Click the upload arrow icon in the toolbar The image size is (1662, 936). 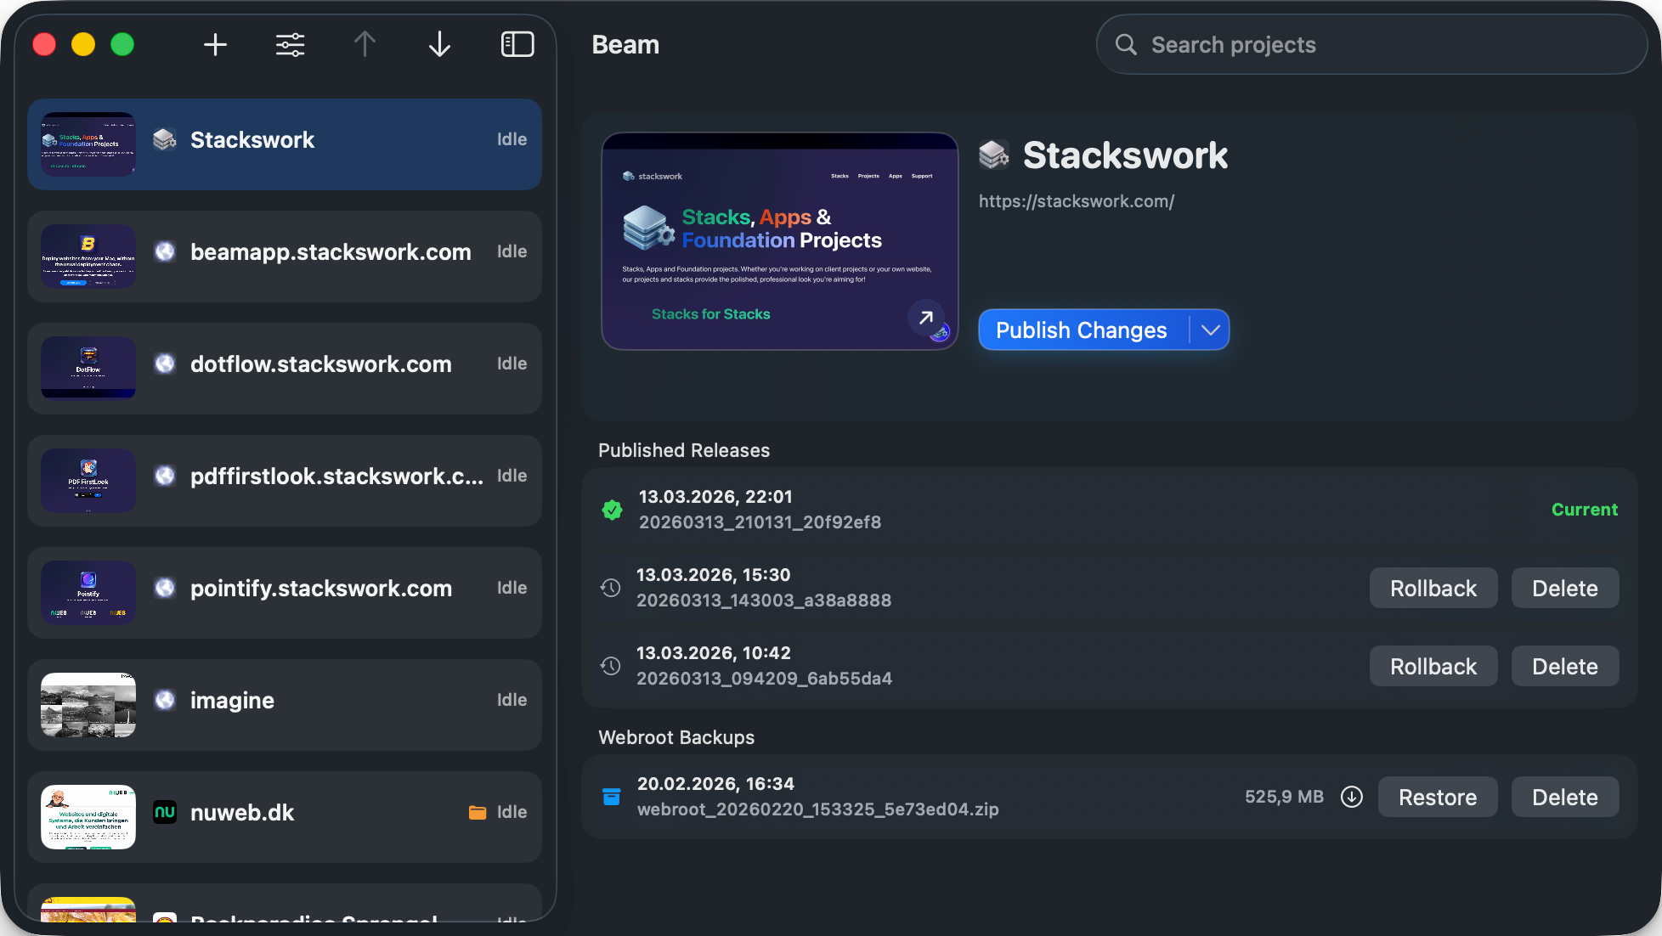tap(364, 44)
